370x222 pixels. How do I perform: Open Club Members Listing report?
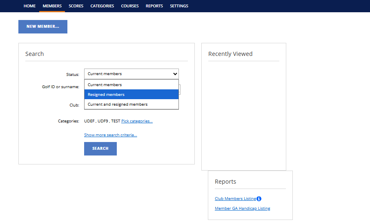[x=235, y=199]
